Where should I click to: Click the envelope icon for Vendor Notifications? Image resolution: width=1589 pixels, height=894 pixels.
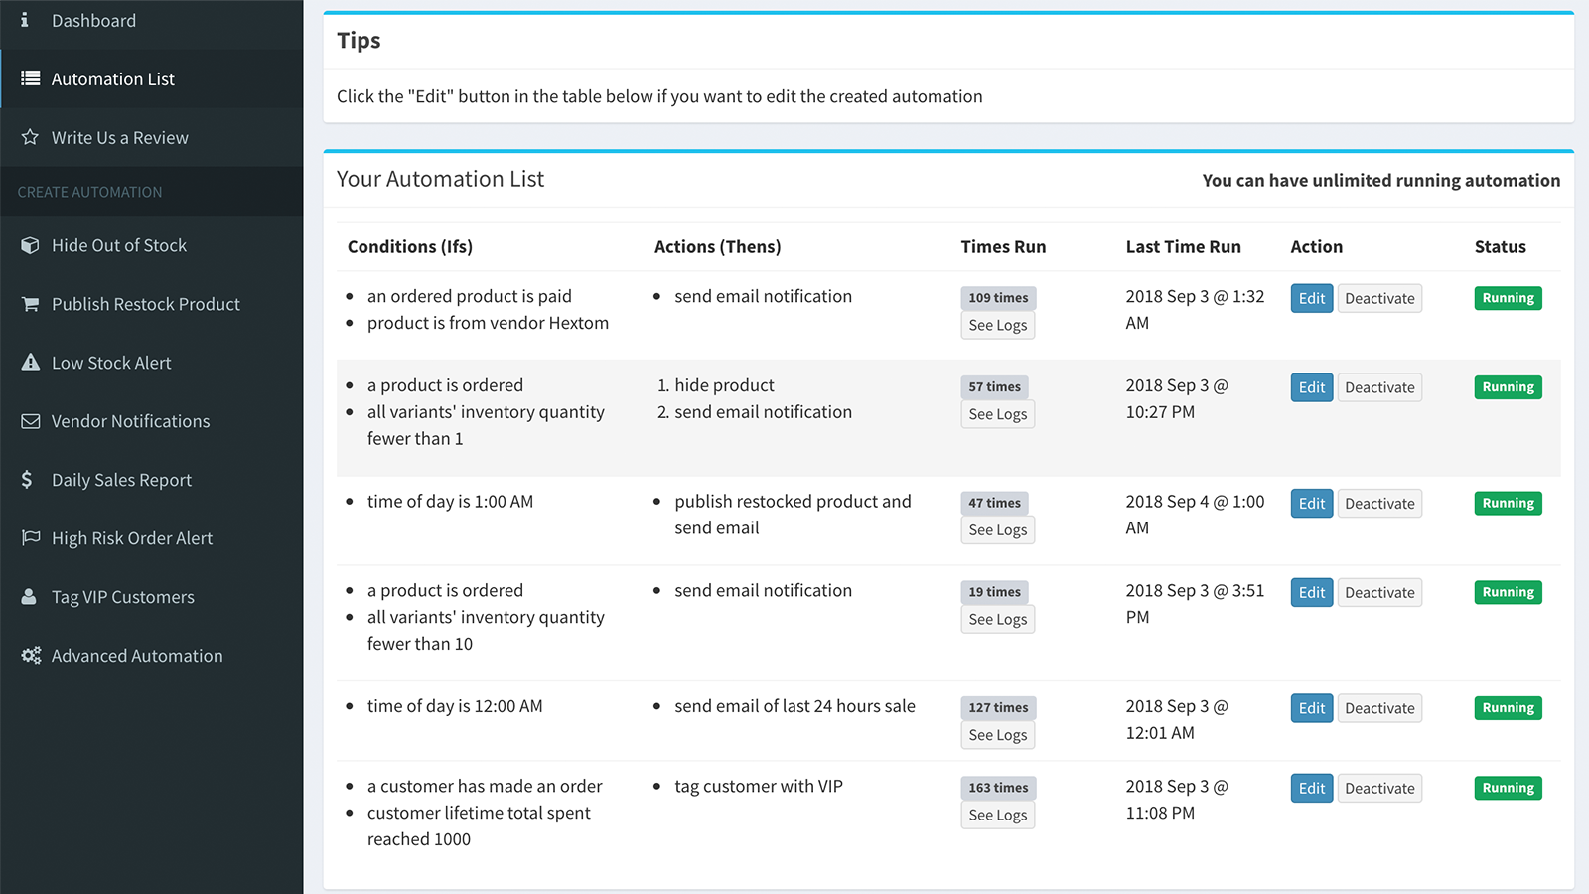point(31,421)
